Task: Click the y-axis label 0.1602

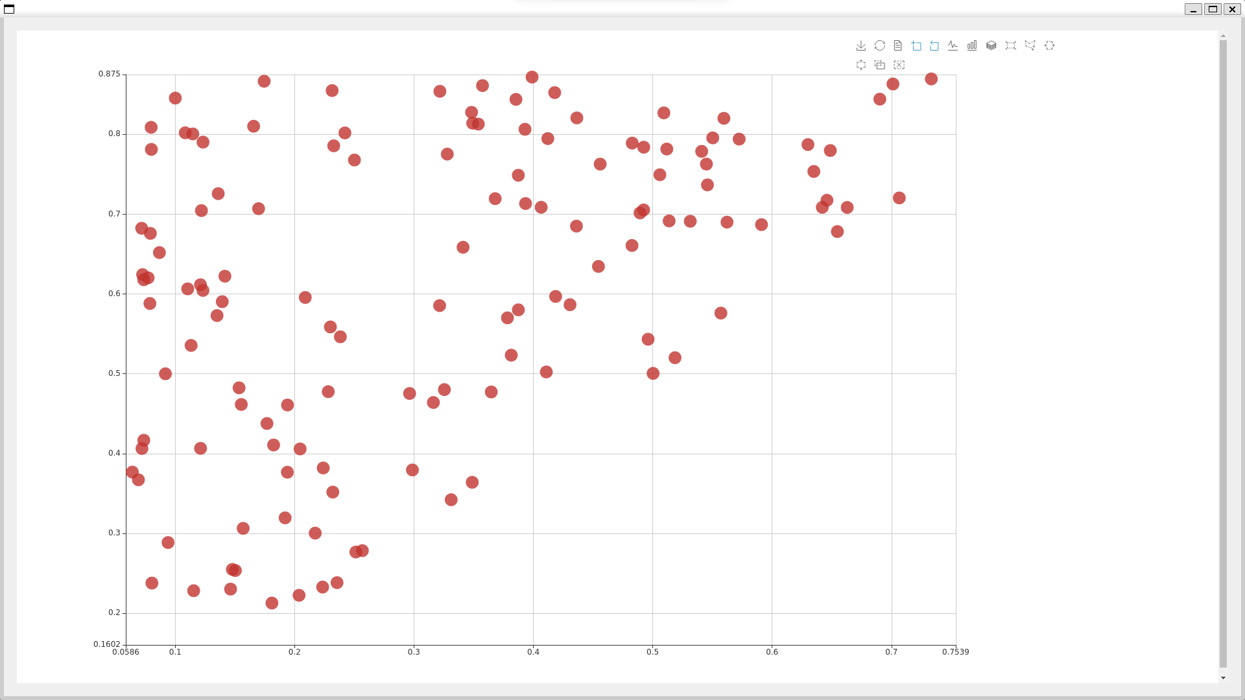Action: tap(107, 644)
